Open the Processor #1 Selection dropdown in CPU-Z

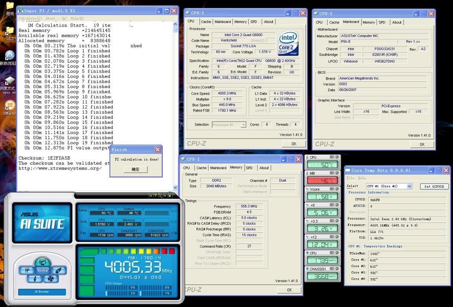(x=243, y=125)
